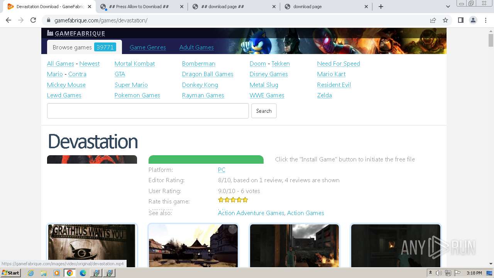
Task: Open the Mario link
Action: click(55, 74)
